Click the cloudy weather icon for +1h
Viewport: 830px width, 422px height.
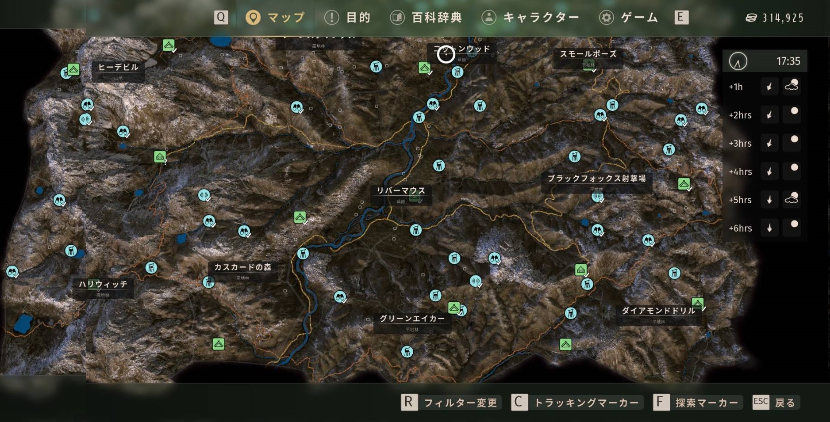pyautogui.click(x=792, y=86)
